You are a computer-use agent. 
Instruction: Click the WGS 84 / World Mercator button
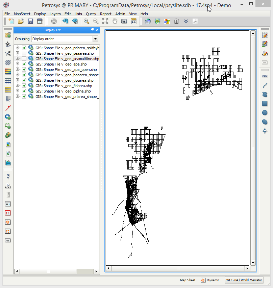point(244,280)
